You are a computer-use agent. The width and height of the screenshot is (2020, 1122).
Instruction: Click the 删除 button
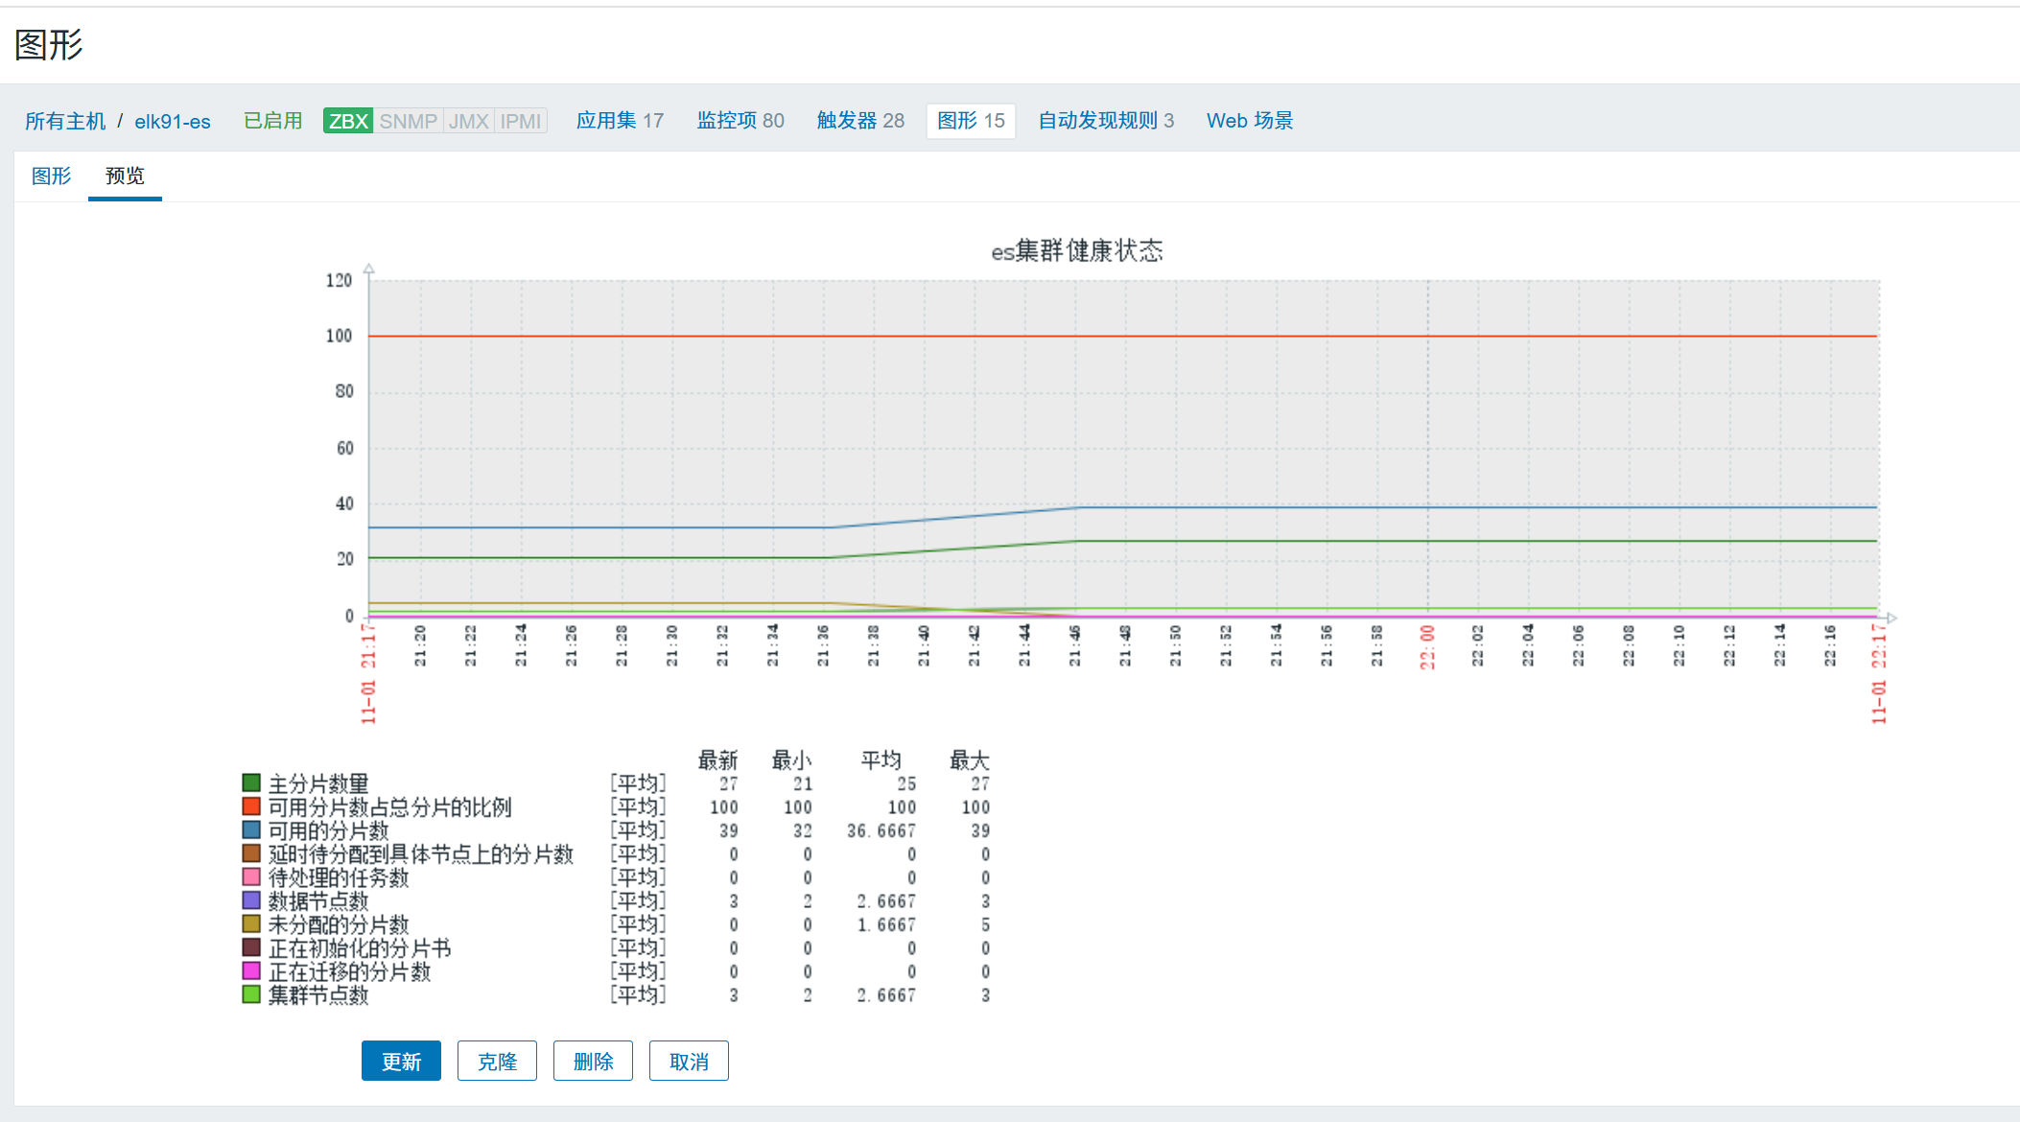click(593, 1061)
